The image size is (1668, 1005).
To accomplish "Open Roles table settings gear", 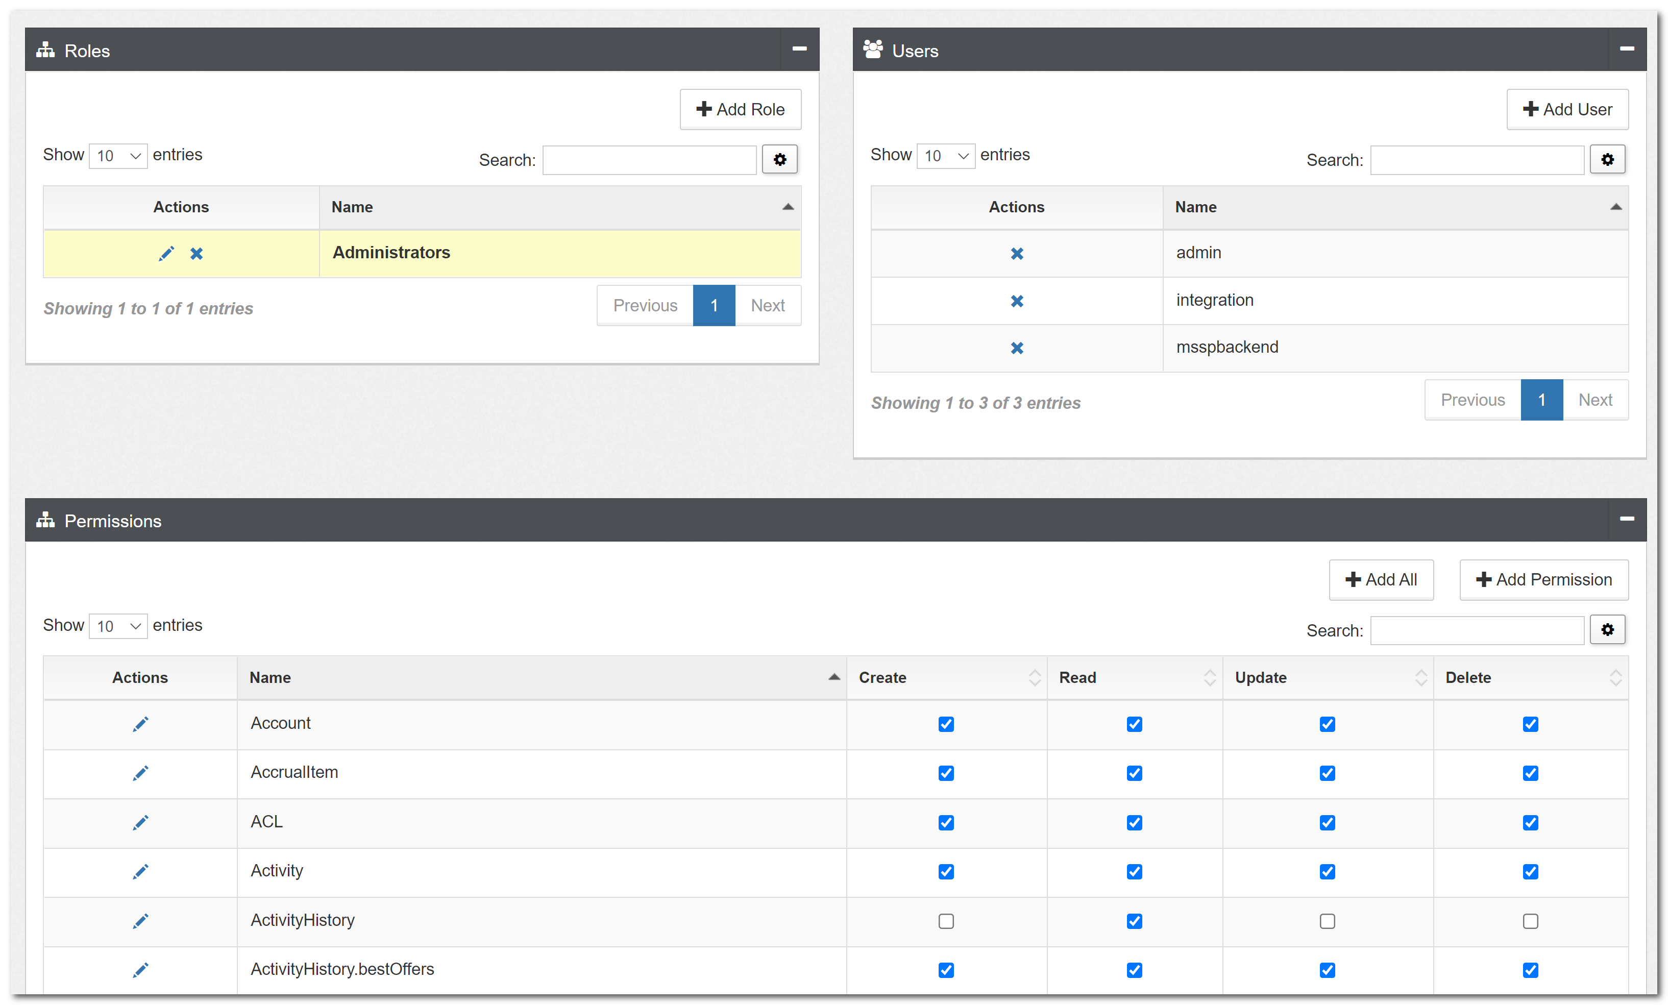I will click(x=779, y=160).
